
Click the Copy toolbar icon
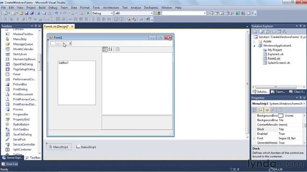(x=44, y=13)
